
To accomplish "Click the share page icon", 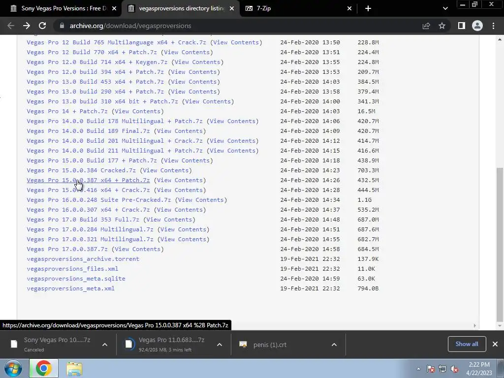I will tap(426, 26).
